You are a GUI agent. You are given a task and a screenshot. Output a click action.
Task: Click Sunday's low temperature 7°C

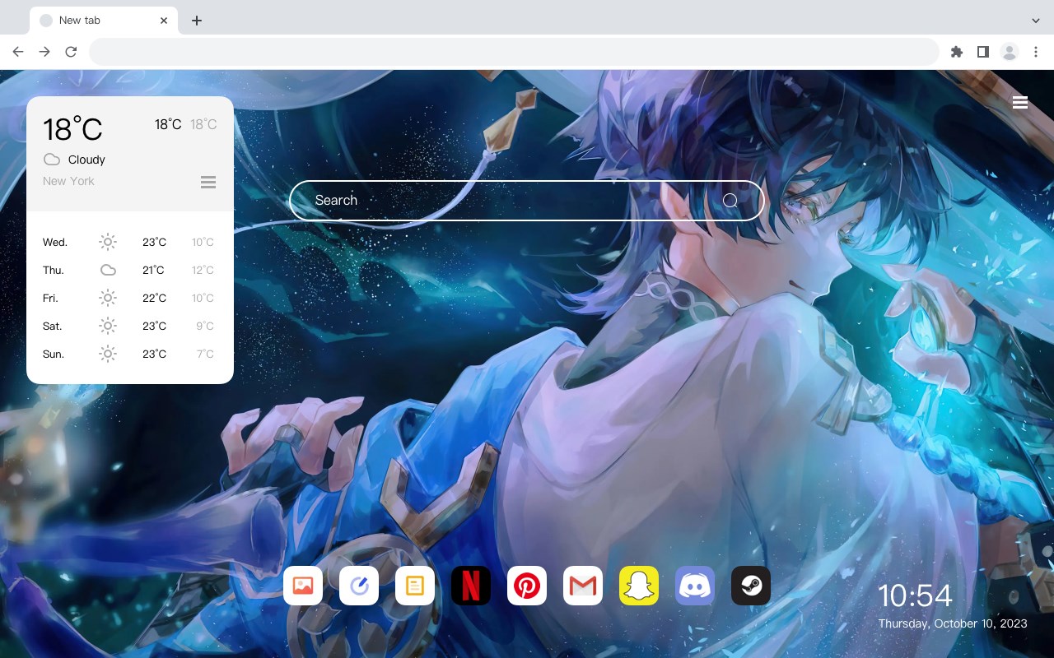click(205, 354)
